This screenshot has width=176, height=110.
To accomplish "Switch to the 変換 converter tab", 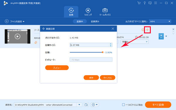I will pos(71,12).
